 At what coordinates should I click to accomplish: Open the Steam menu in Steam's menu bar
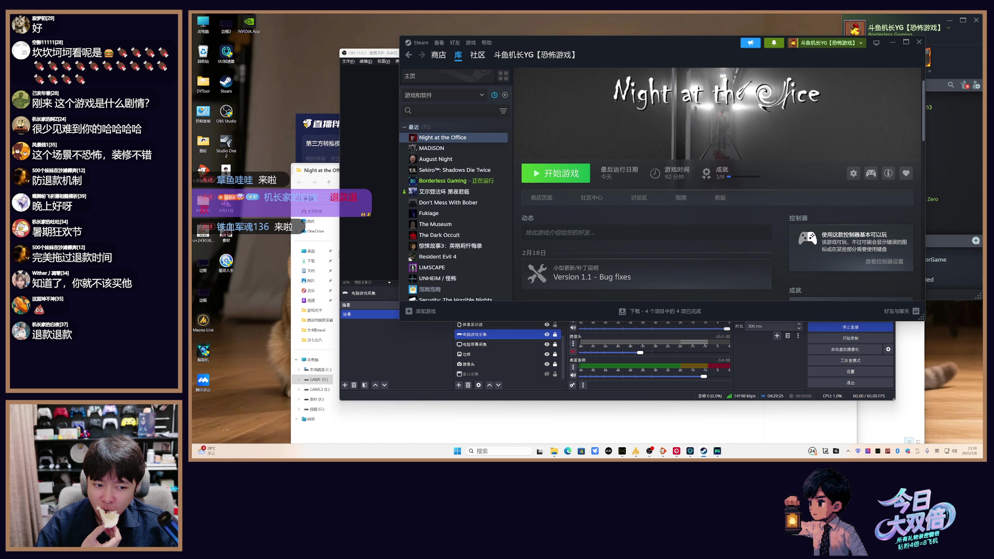tap(421, 43)
